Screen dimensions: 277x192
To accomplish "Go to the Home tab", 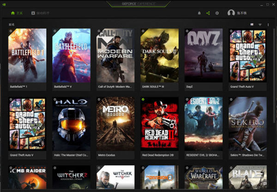I will pyautogui.click(x=17, y=13).
